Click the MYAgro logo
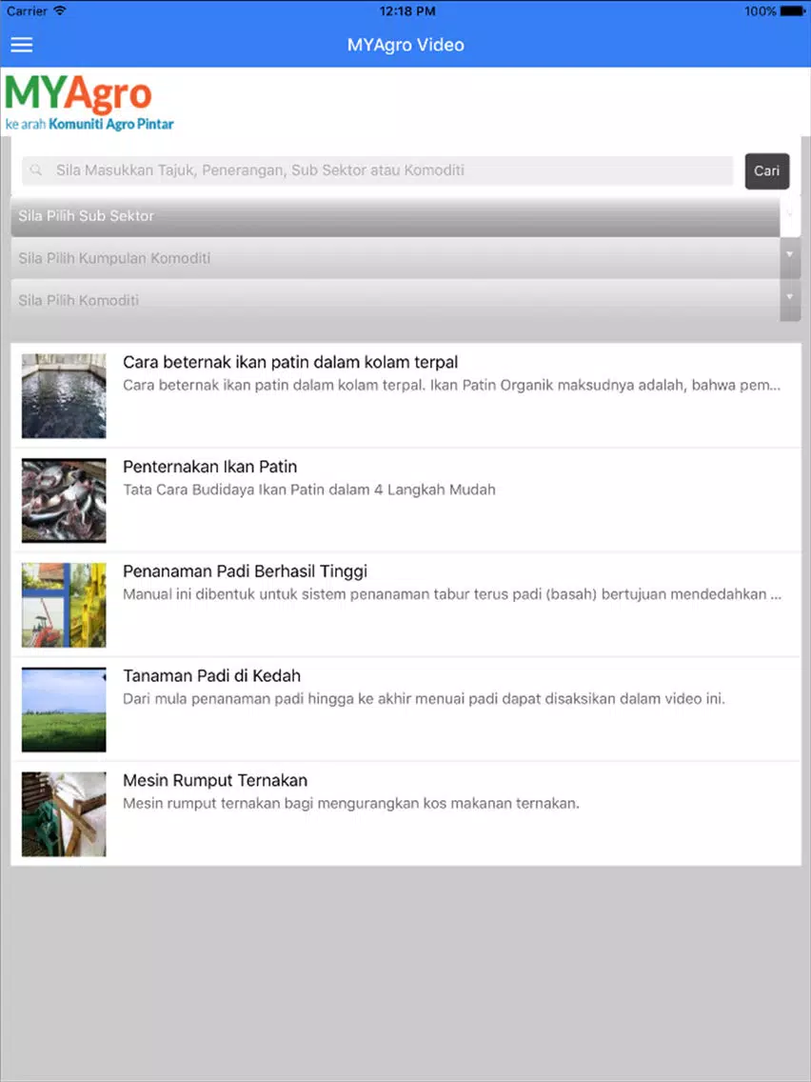The width and height of the screenshot is (811, 1082). (78, 94)
